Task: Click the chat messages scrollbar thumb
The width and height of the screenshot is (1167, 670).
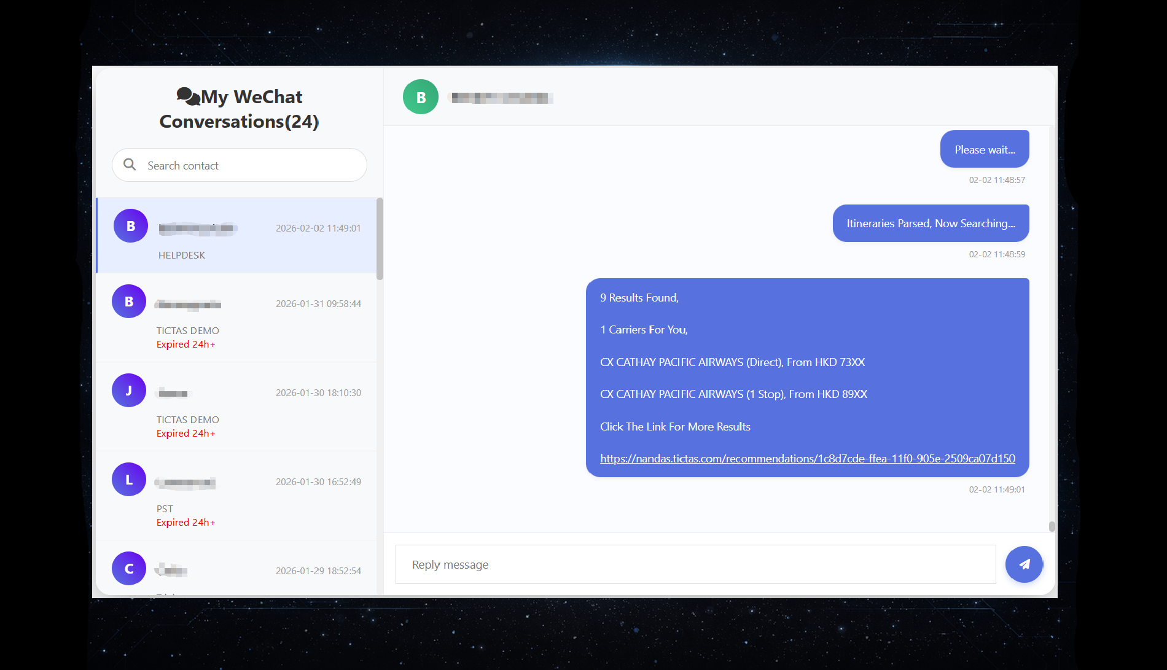Action: pos(1052,526)
